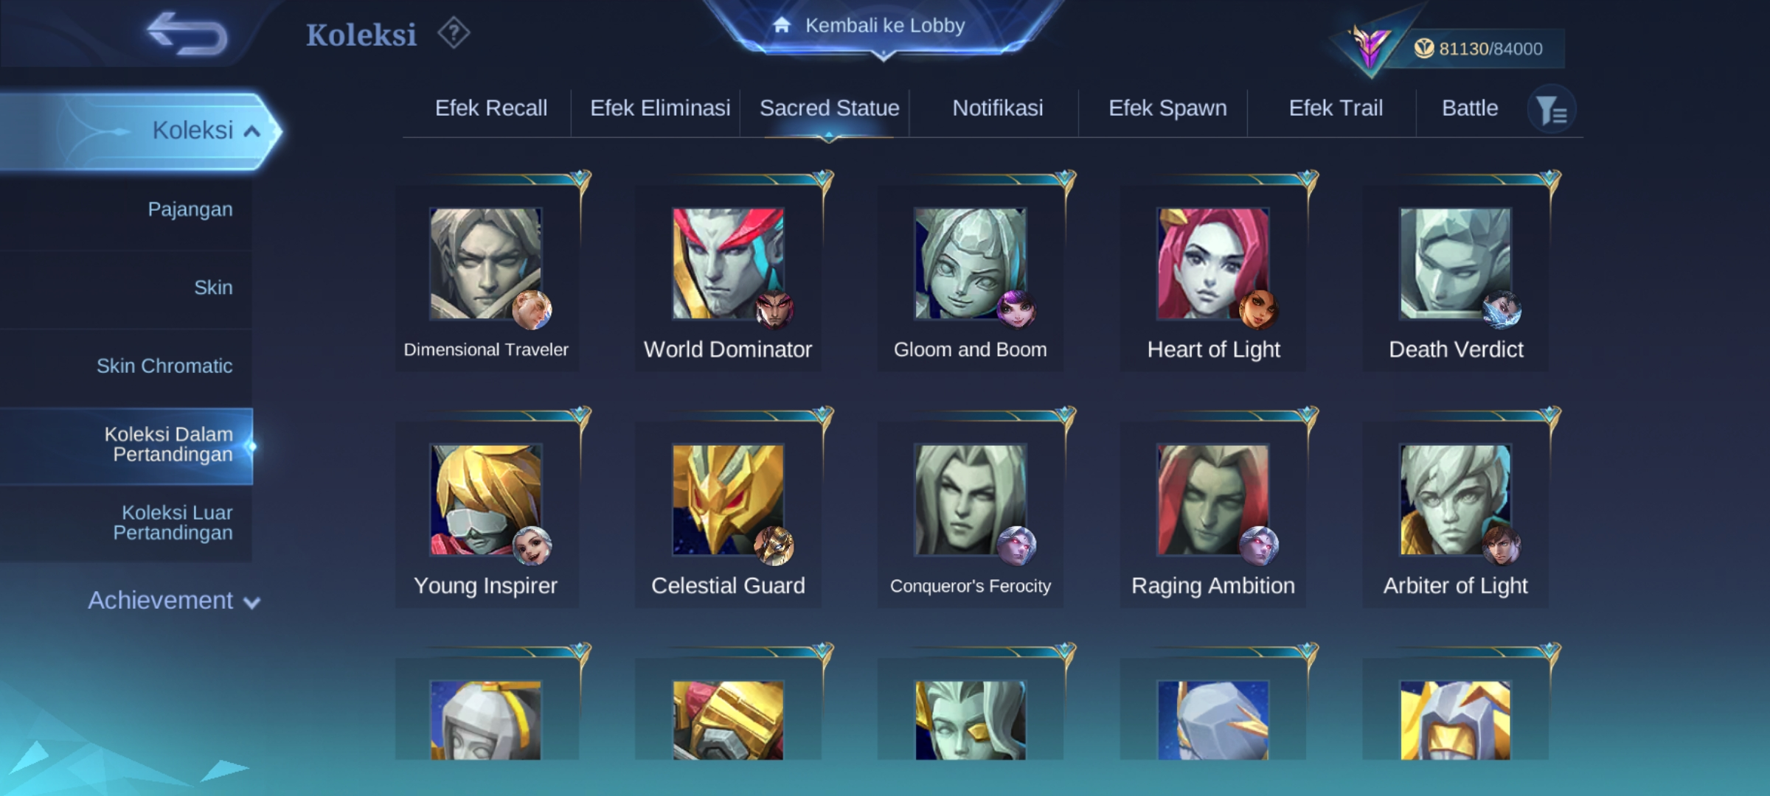
Task: Select the World Dominator statue icon
Action: click(x=728, y=264)
